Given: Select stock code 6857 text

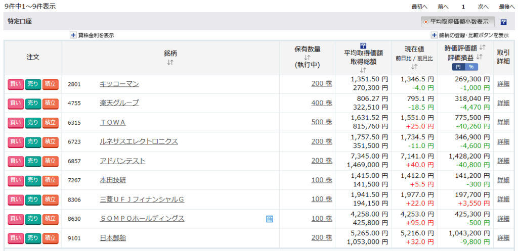Looking at the screenshot, I should pyautogui.click(x=74, y=161).
